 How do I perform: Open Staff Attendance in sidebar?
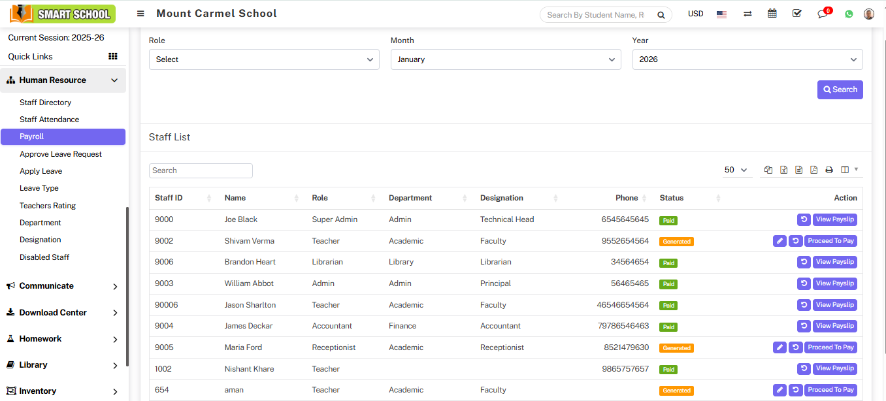(x=49, y=120)
